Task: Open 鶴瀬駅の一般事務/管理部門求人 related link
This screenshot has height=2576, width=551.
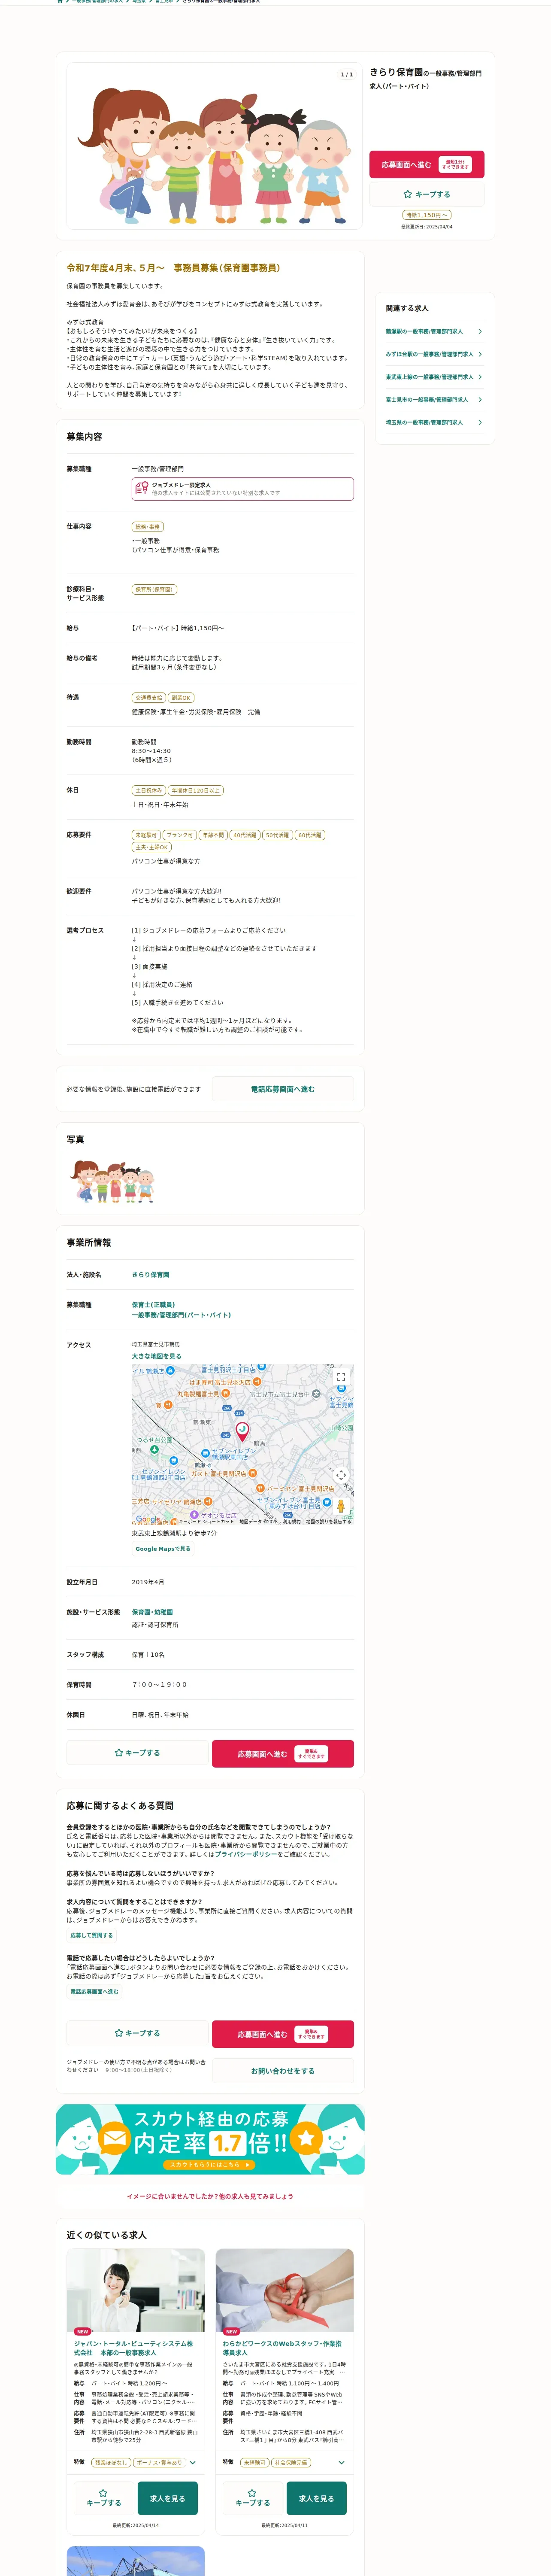Action: pos(424,331)
